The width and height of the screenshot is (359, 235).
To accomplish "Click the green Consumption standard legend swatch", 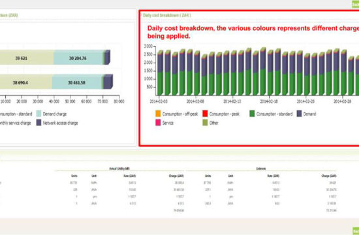I will click(x=252, y=114).
